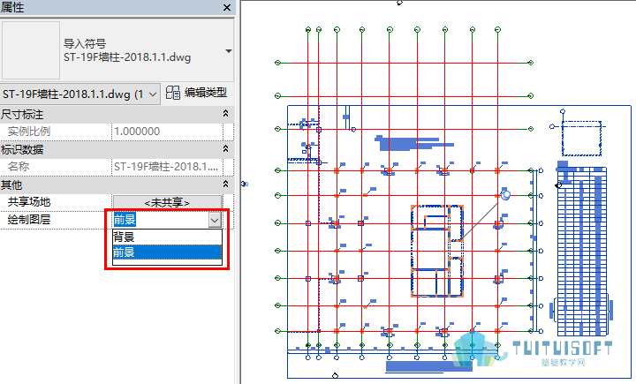This screenshot has width=636, height=384.
Task: Collapse the 尺寸标注 section
Action: tap(225, 114)
